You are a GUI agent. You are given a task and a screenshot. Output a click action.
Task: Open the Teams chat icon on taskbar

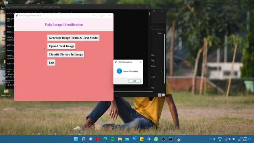coord(91,139)
